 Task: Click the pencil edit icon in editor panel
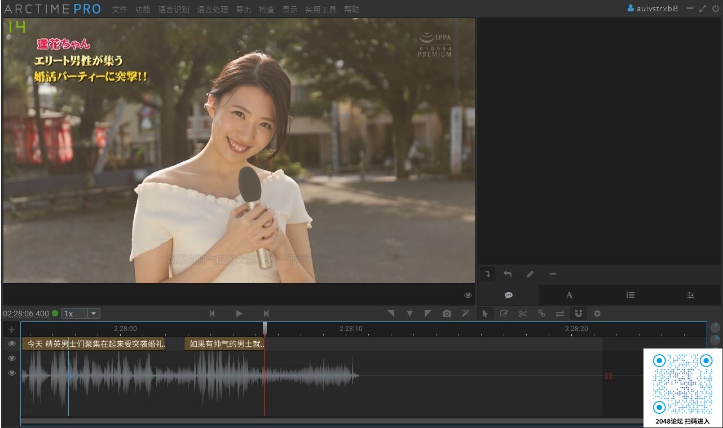click(x=530, y=274)
